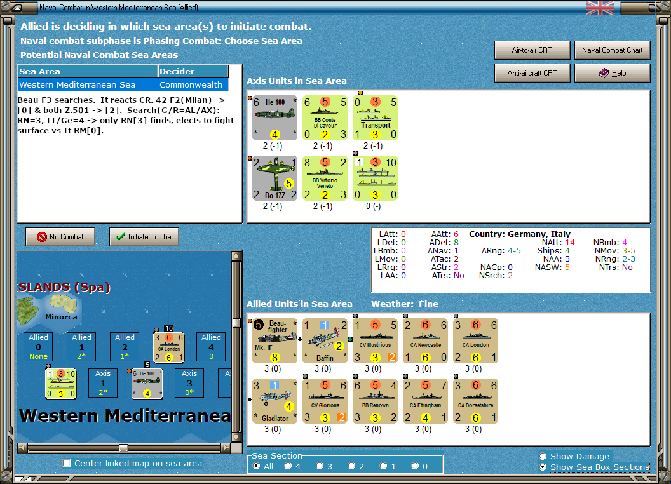This screenshot has width=671, height=484.
Task: Select the All sea section radio button
Action: click(256, 466)
